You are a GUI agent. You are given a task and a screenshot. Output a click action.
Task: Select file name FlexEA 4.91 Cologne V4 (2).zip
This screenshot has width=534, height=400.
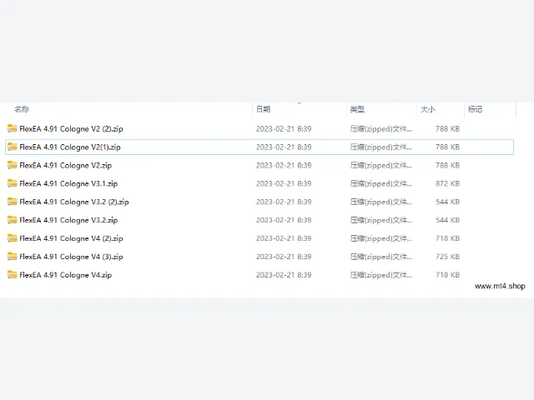coord(71,238)
